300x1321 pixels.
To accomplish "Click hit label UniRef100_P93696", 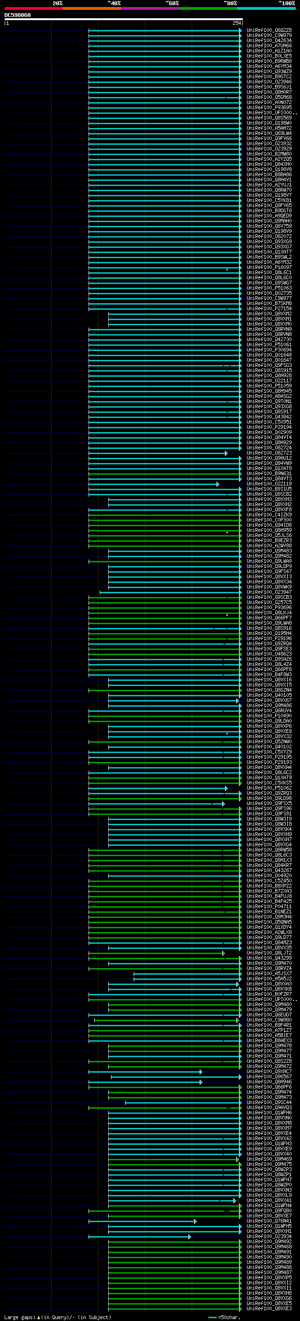I will 269,607.
